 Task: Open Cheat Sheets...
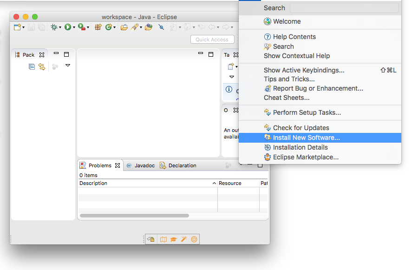(x=320, y=98)
